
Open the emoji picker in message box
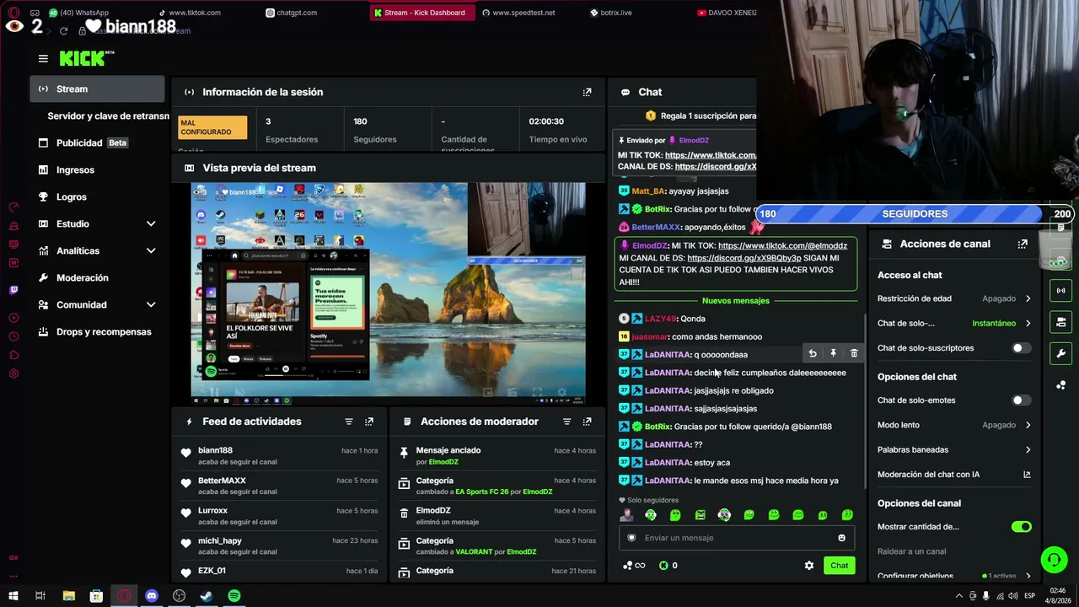pyautogui.click(x=841, y=538)
